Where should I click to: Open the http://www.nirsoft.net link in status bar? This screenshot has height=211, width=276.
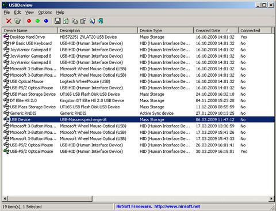(x=177, y=206)
